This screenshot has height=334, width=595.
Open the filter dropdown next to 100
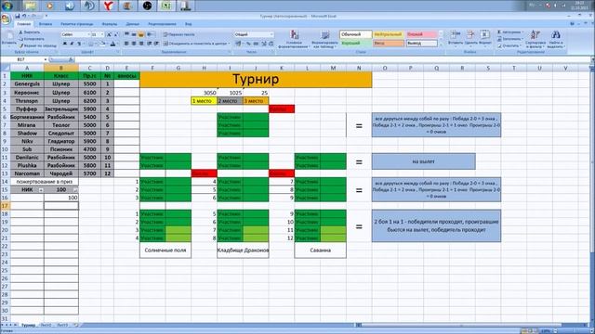click(x=75, y=190)
